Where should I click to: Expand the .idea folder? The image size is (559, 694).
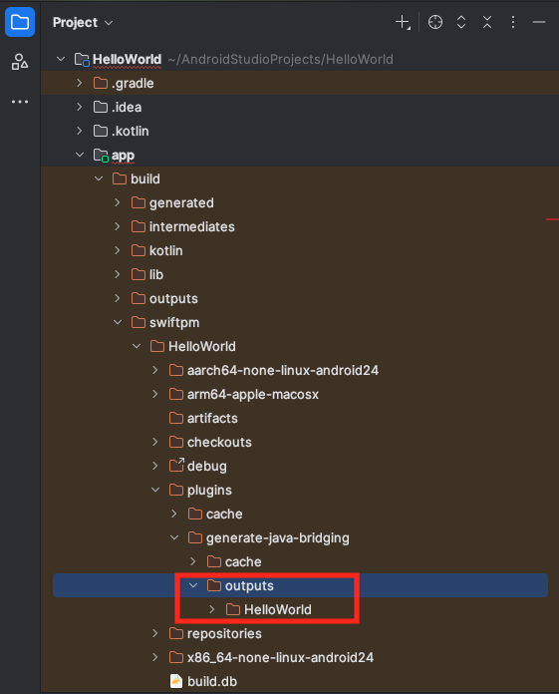pyautogui.click(x=79, y=107)
